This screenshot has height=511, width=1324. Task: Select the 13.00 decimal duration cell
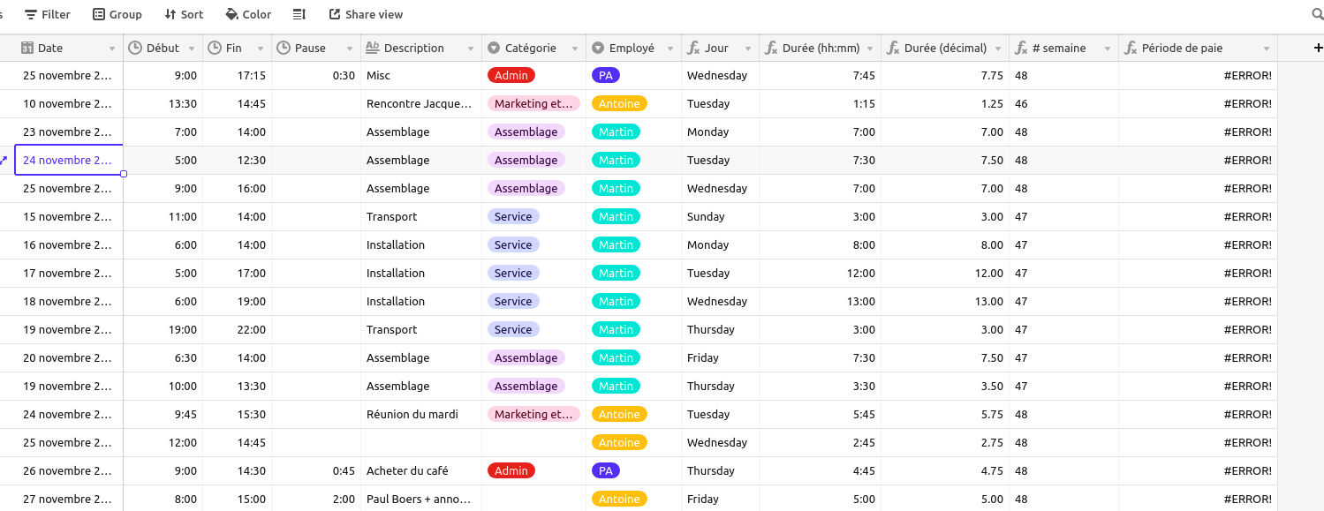(x=945, y=302)
